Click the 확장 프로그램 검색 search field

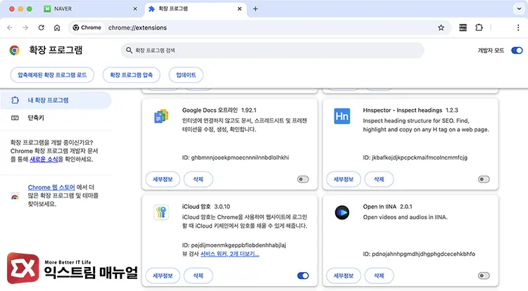coord(272,50)
